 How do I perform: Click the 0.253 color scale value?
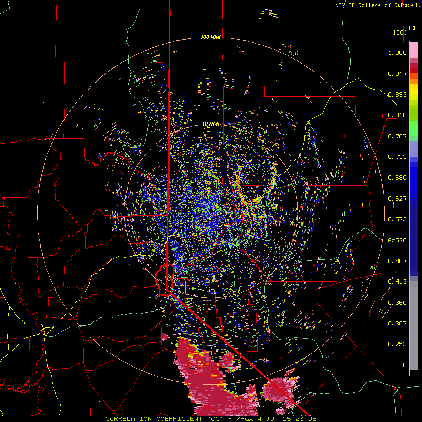click(x=397, y=344)
